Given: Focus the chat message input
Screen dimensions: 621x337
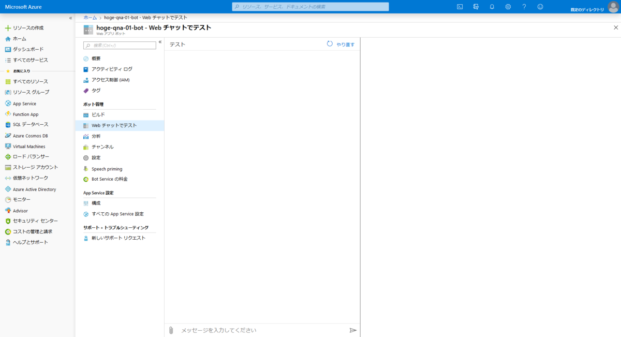Looking at the screenshot, I should tap(262, 330).
